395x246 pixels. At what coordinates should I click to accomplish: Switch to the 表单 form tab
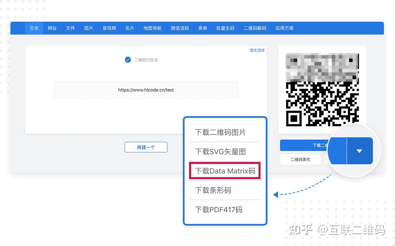[x=202, y=28]
